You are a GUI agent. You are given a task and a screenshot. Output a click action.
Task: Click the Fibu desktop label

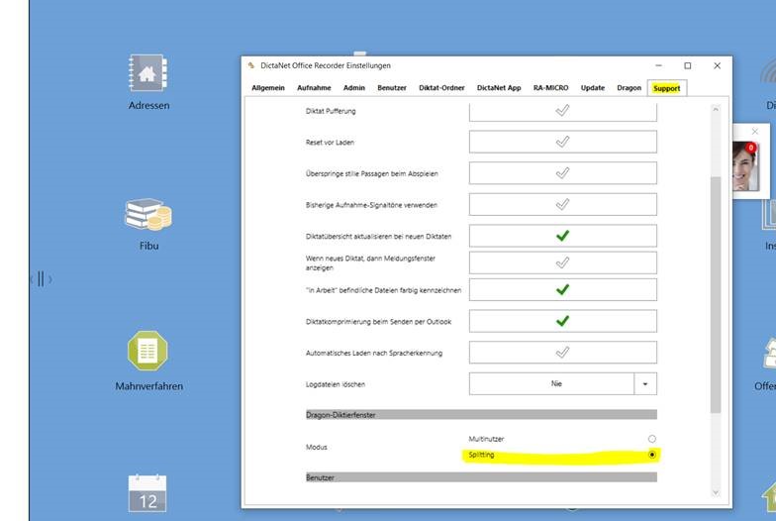(148, 246)
